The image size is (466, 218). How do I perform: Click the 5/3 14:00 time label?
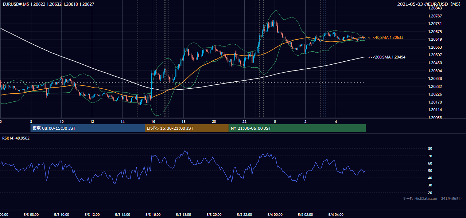coord(123,214)
